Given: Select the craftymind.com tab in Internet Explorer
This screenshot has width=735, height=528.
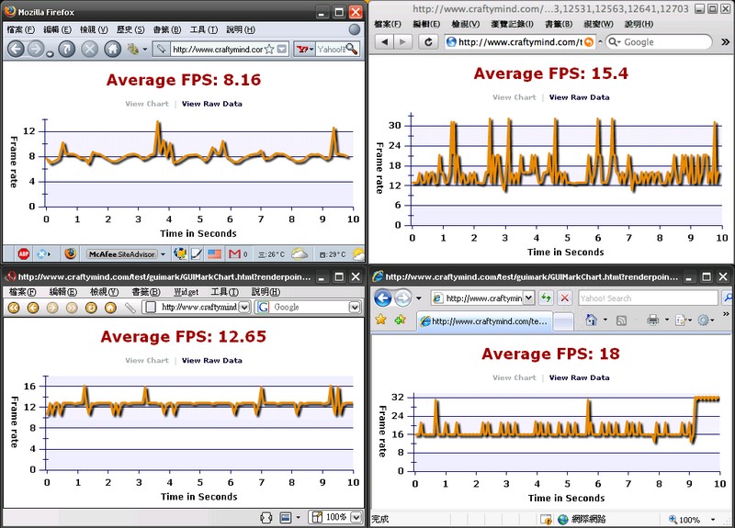Looking at the screenshot, I should (x=484, y=321).
